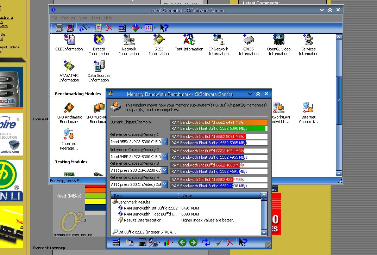
Task: Click scroll up arrow of main Sandra window
Action: (x=339, y=37)
